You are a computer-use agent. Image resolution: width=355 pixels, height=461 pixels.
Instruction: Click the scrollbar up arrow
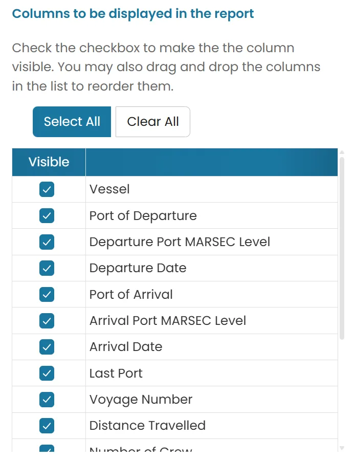click(342, 152)
